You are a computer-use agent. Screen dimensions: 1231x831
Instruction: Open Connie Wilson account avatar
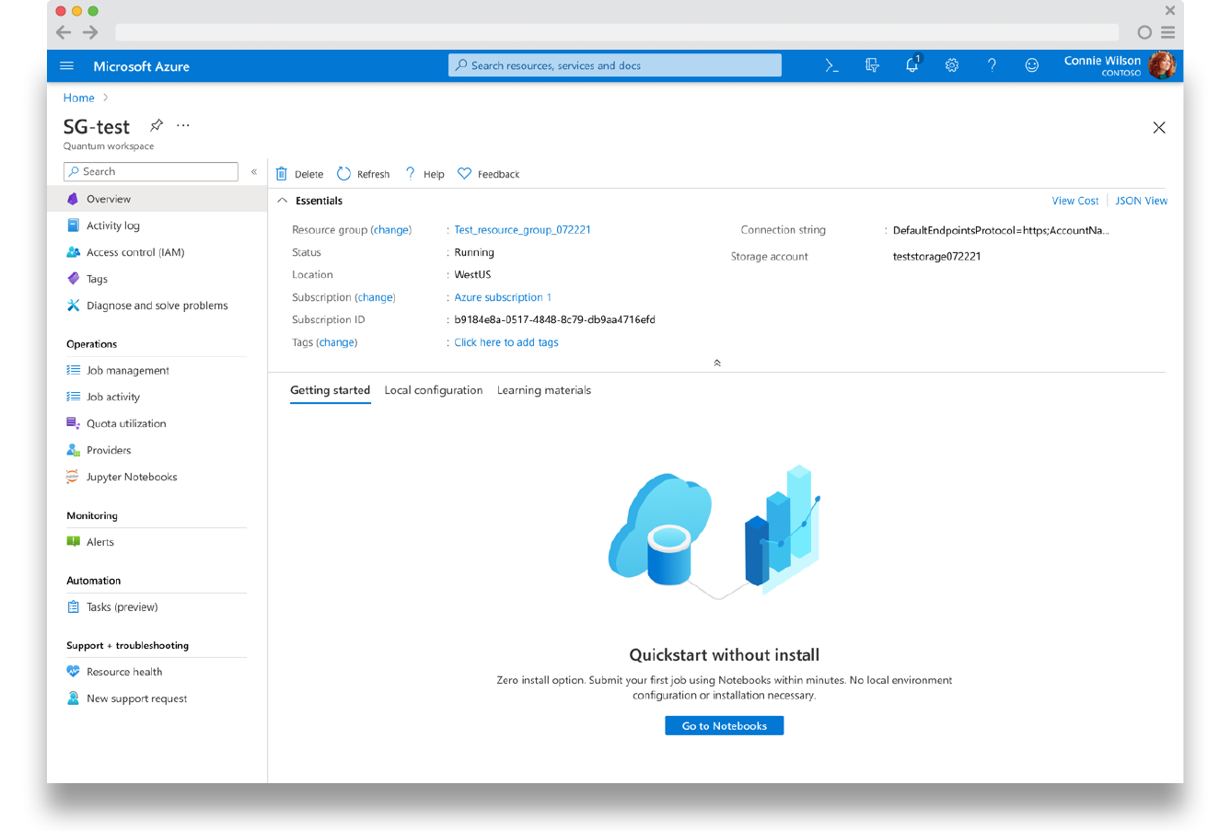pos(1162,65)
